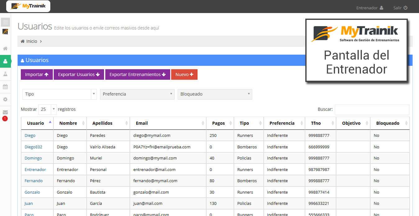Screen dimensions: 419x216
Task: Click email juan@mail.com cell
Action: coord(168,204)
